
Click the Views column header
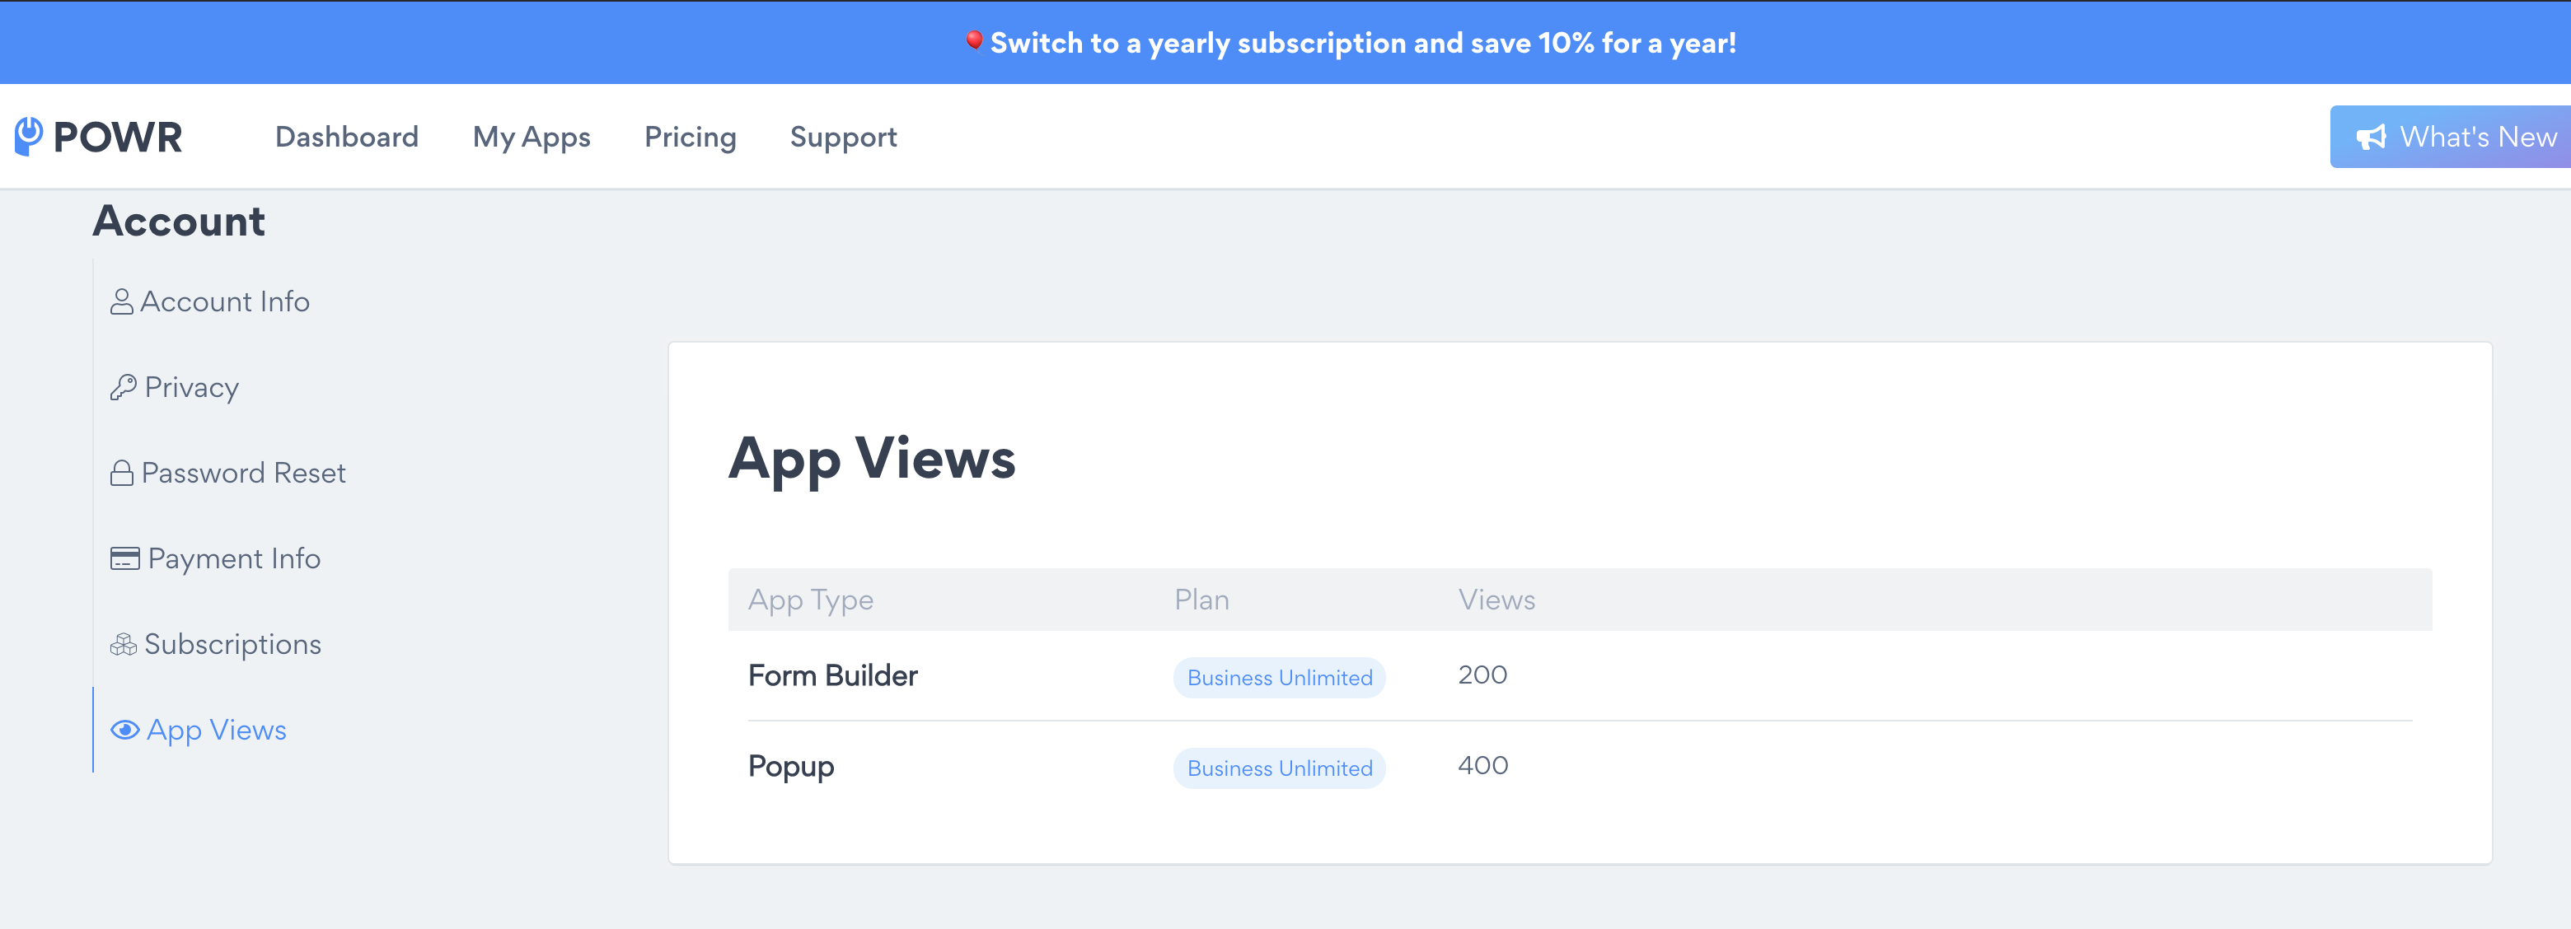(x=1495, y=600)
